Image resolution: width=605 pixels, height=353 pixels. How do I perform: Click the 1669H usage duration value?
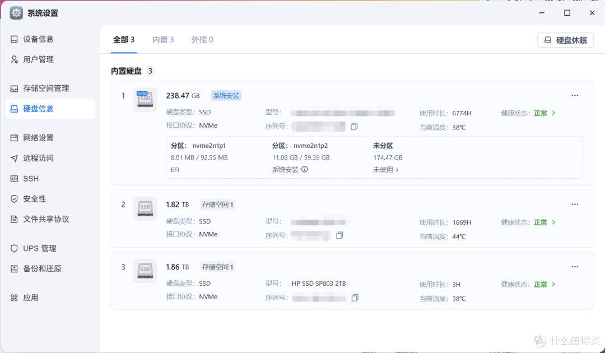[462, 222]
